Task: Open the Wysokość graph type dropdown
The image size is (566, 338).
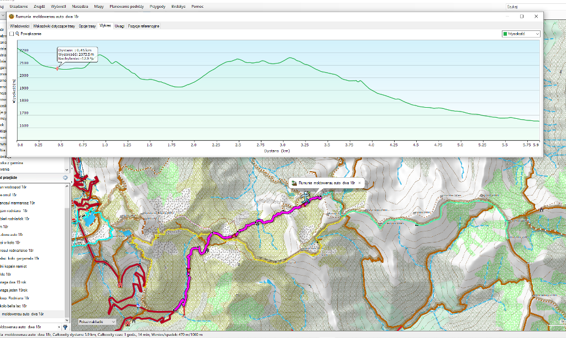Action: pyautogui.click(x=520, y=34)
